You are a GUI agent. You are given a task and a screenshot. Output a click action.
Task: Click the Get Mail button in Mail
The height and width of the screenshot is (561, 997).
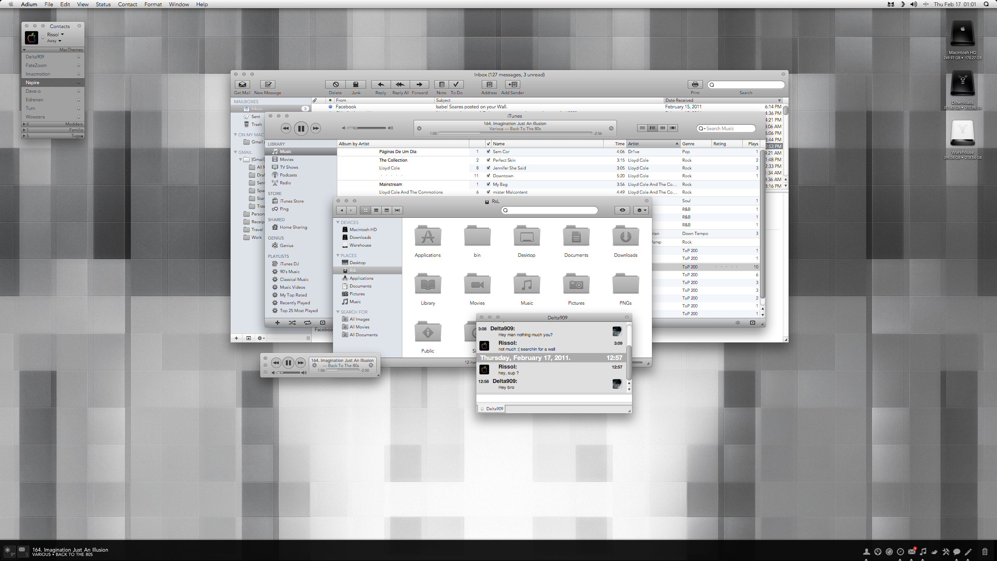point(242,84)
